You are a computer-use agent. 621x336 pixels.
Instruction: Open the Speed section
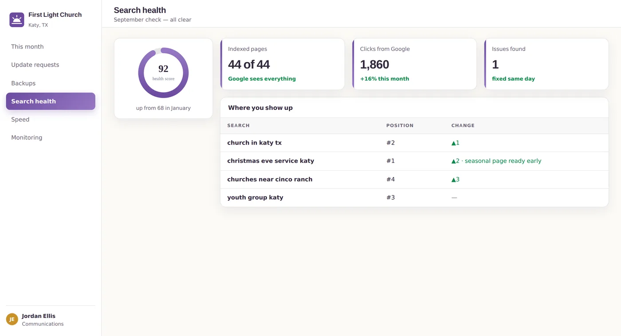51,119
